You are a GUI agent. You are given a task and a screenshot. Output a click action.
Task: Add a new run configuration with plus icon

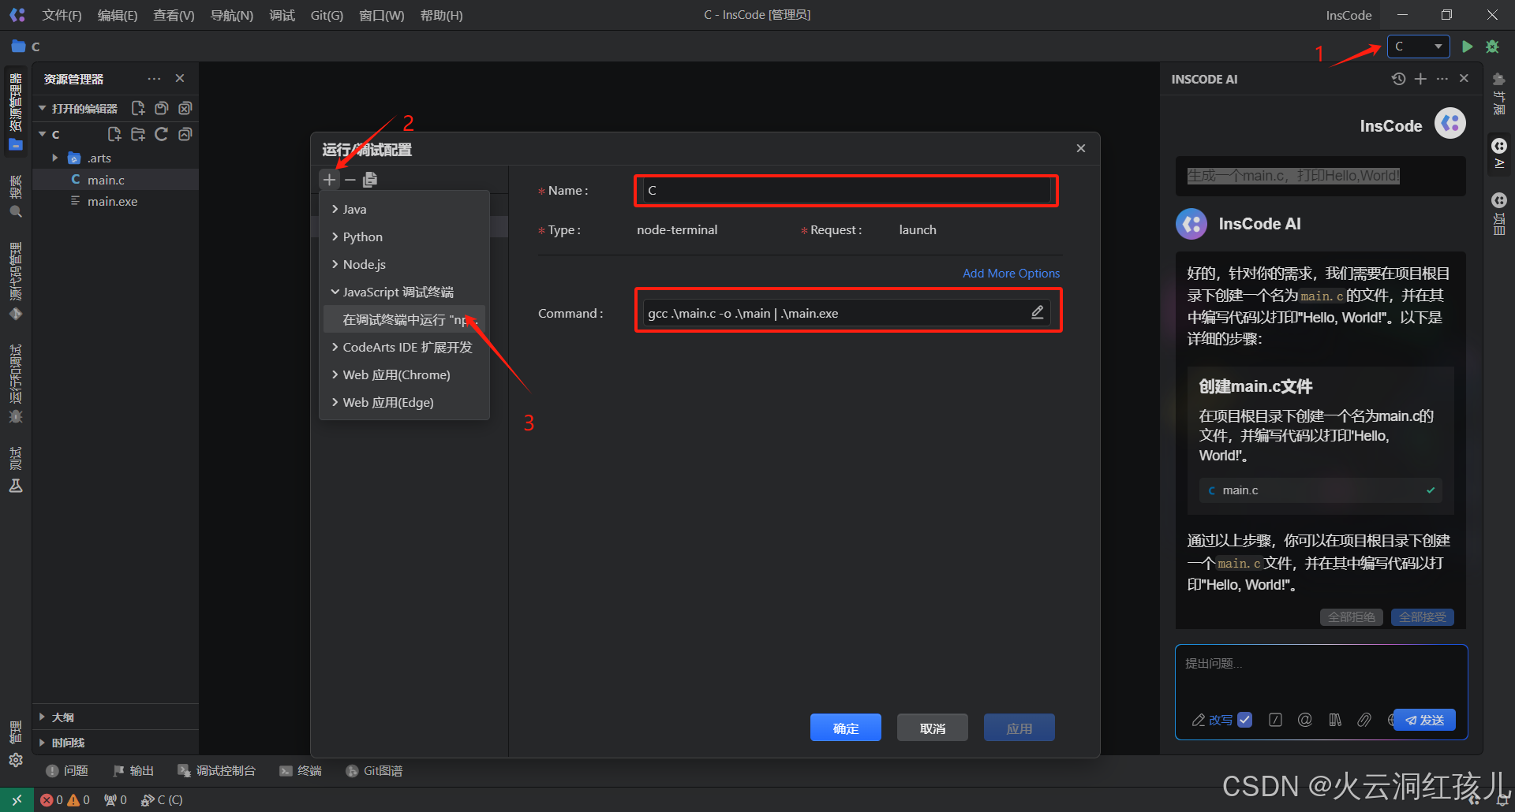330,180
